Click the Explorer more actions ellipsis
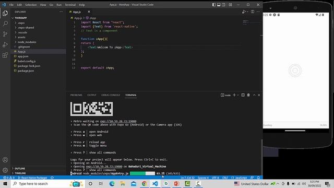This screenshot has width=334, height=188. [61, 11]
